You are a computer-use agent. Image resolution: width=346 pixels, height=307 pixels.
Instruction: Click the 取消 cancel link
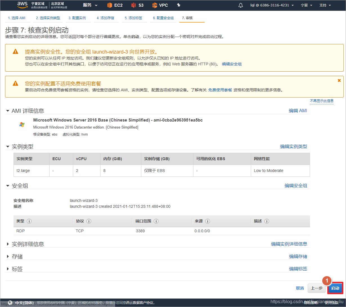300,288
